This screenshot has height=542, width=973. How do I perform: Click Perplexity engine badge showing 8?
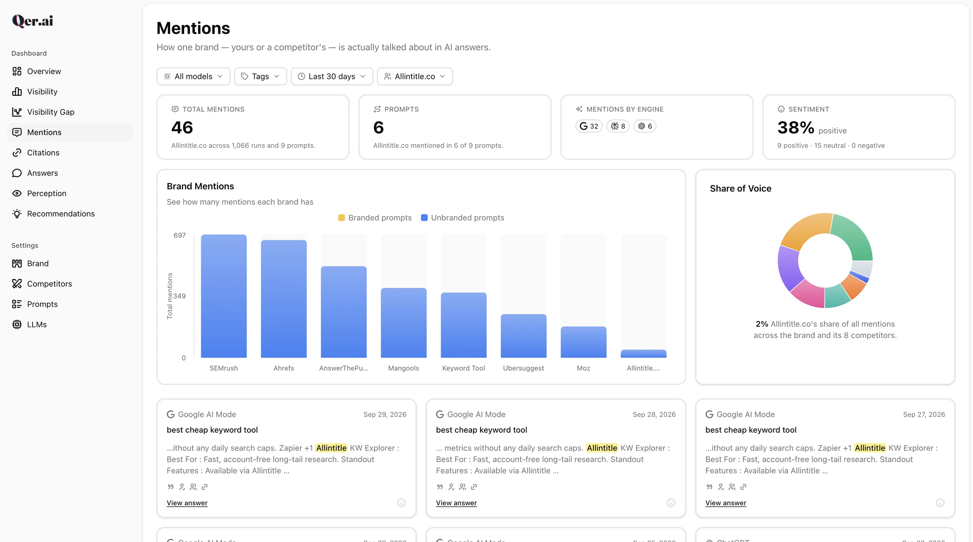[618, 126]
